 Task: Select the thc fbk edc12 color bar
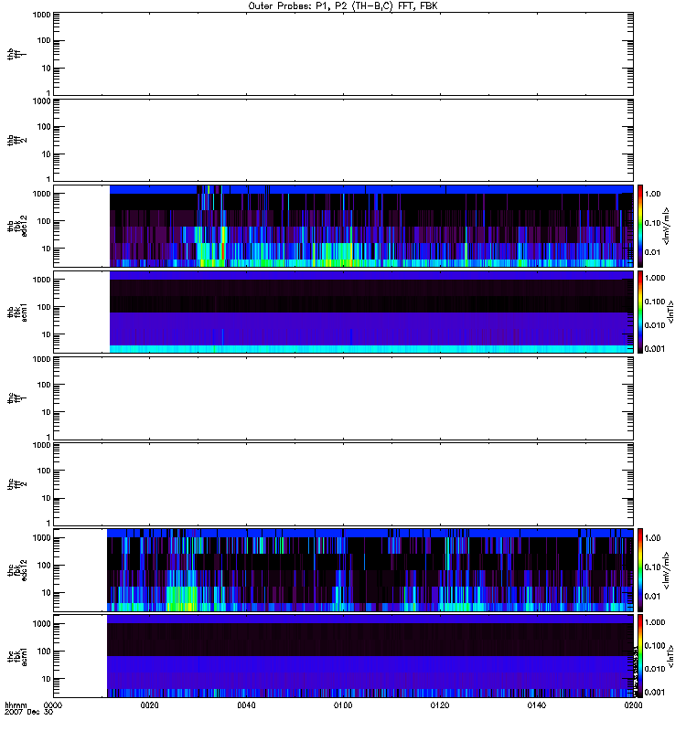pyautogui.click(x=640, y=569)
